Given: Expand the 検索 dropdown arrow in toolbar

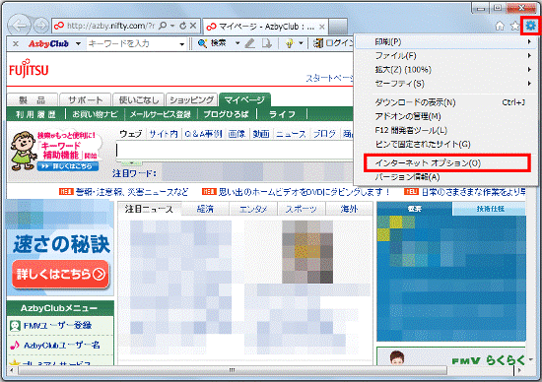Looking at the screenshot, I should (x=237, y=43).
